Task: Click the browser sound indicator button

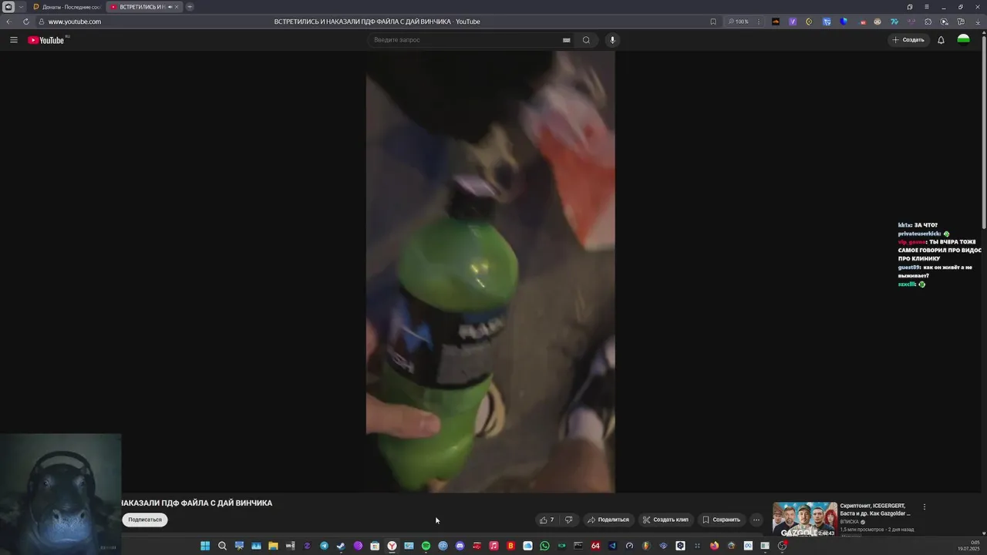Action: pos(8,7)
